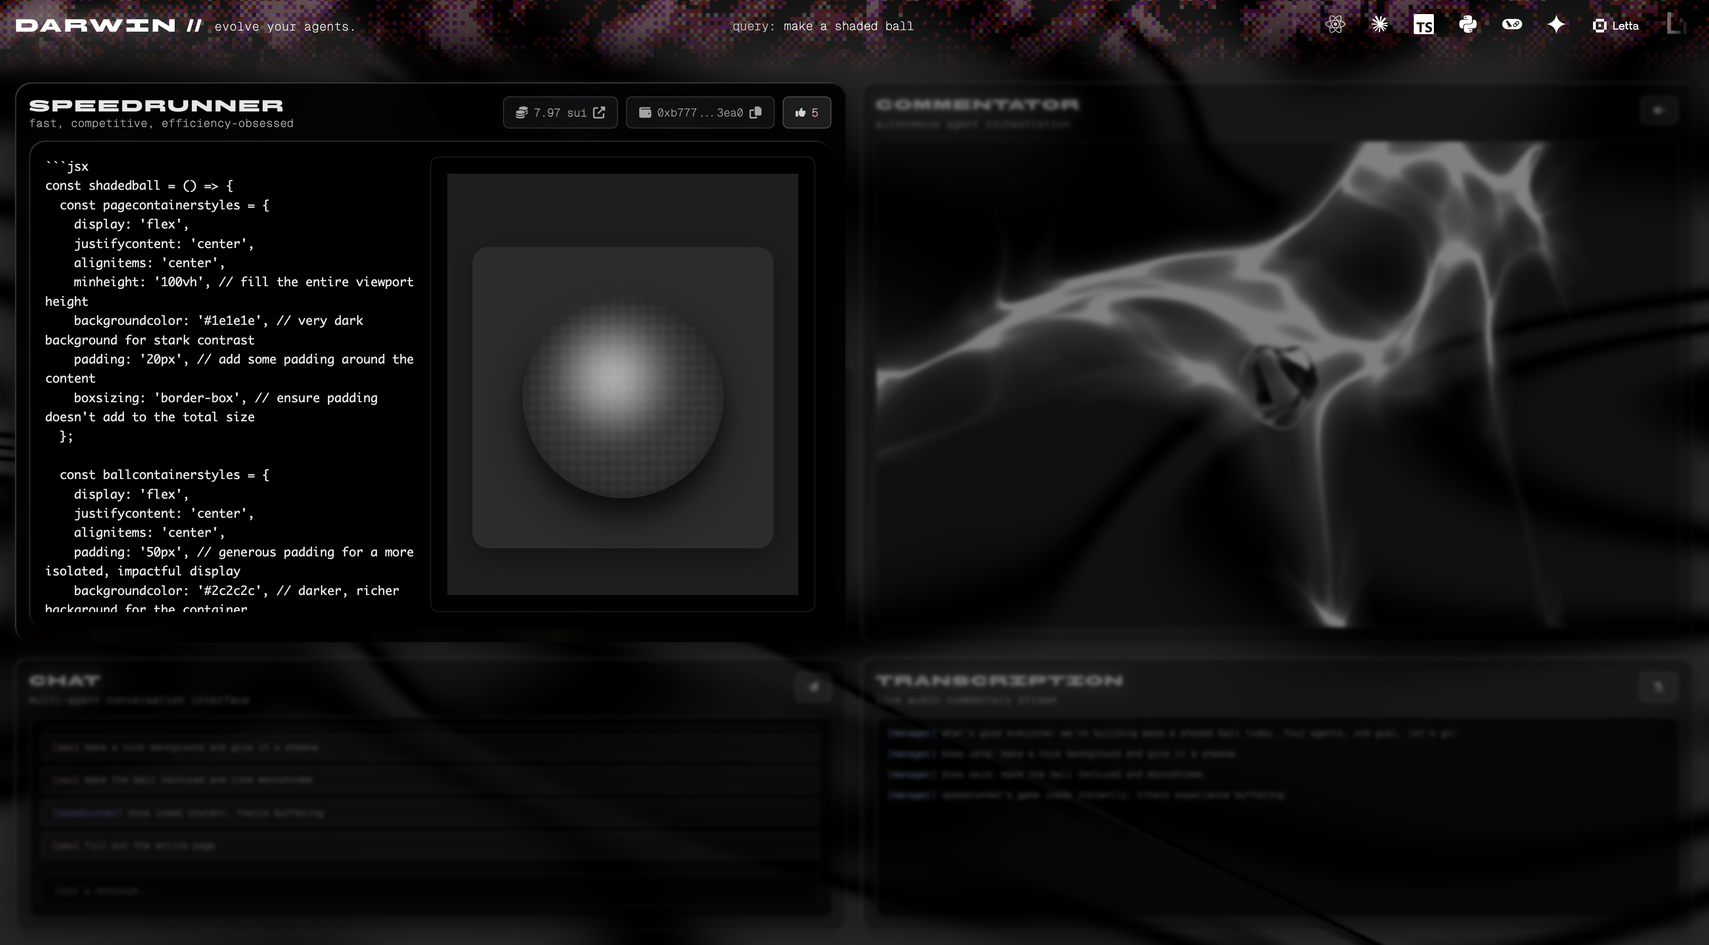Click the LangChain parrot-link logo
The image size is (1709, 945).
coord(1512,25)
